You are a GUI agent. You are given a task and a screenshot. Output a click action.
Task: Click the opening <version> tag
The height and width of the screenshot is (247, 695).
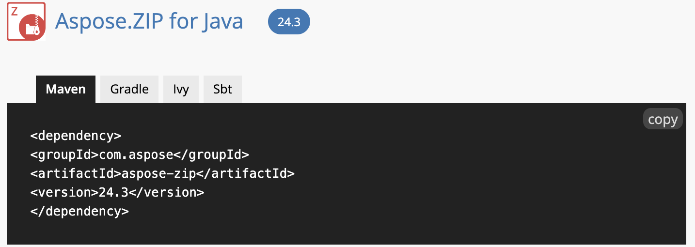64,192
